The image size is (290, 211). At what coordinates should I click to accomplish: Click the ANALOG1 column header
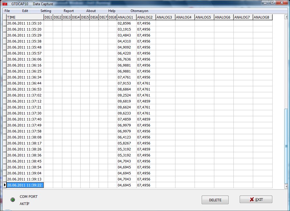(127, 17)
